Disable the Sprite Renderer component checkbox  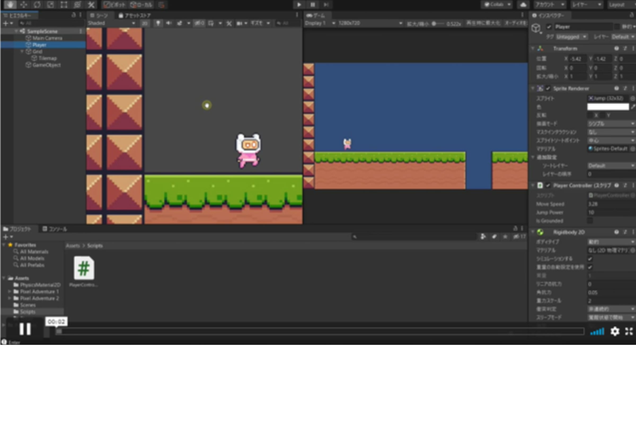[x=548, y=89]
